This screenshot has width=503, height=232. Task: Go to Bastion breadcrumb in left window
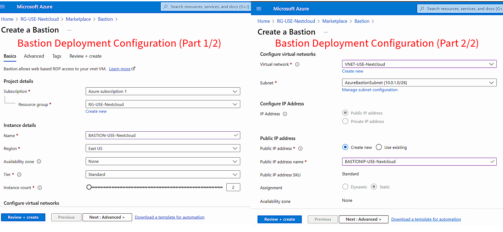pos(105,19)
